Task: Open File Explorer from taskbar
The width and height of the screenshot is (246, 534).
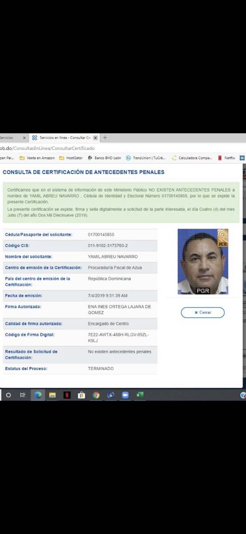Action: coord(52,395)
